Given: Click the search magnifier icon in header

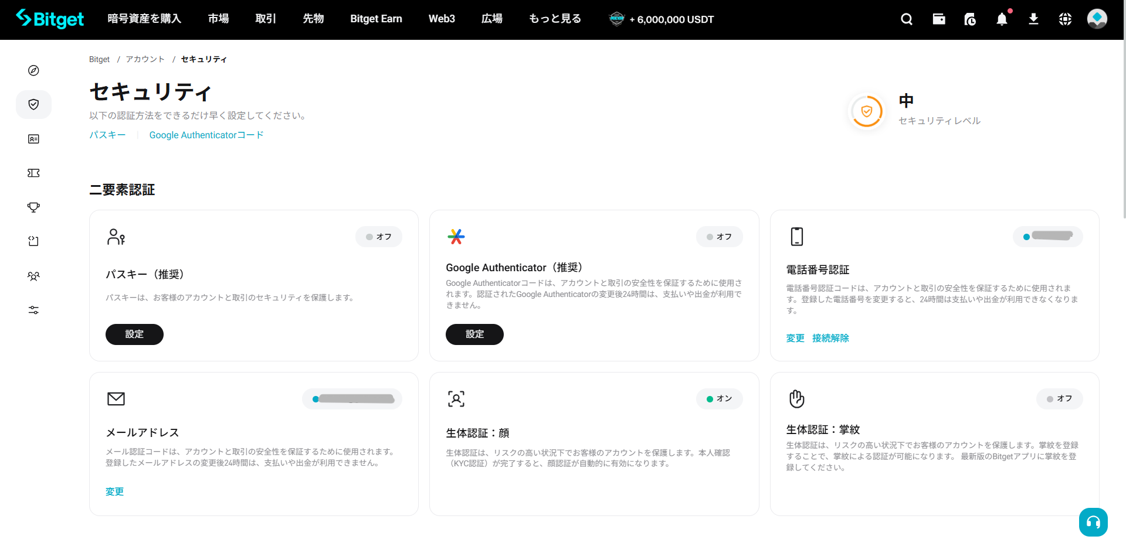Looking at the screenshot, I should pos(907,19).
